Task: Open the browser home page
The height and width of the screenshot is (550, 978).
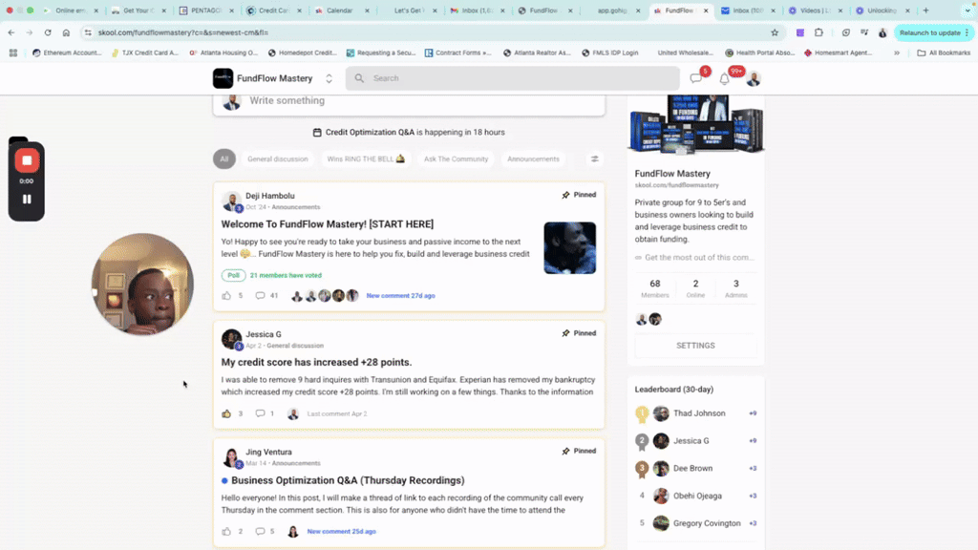Action: (x=66, y=32)
